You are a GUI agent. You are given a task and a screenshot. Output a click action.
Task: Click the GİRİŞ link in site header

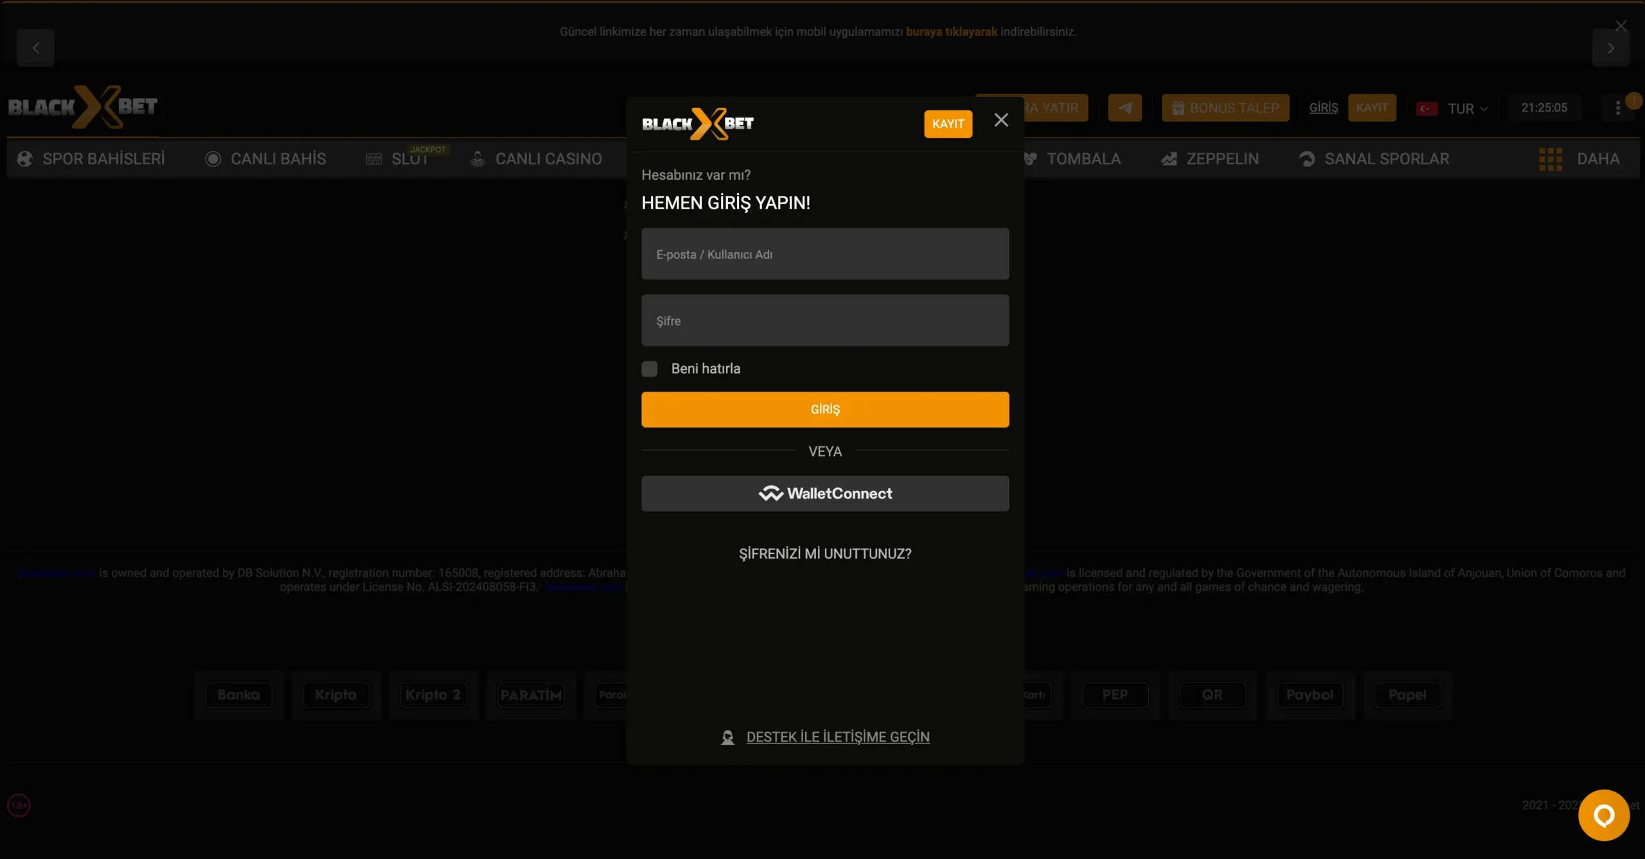coord(1324,107)
